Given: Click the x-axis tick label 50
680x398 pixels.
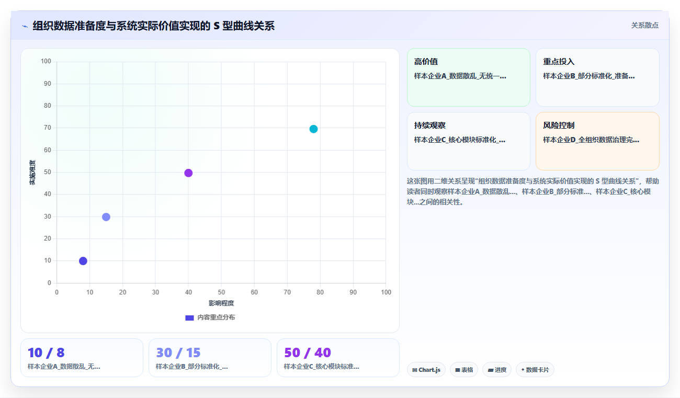Looking at the screenshot, I should (221, 292).
